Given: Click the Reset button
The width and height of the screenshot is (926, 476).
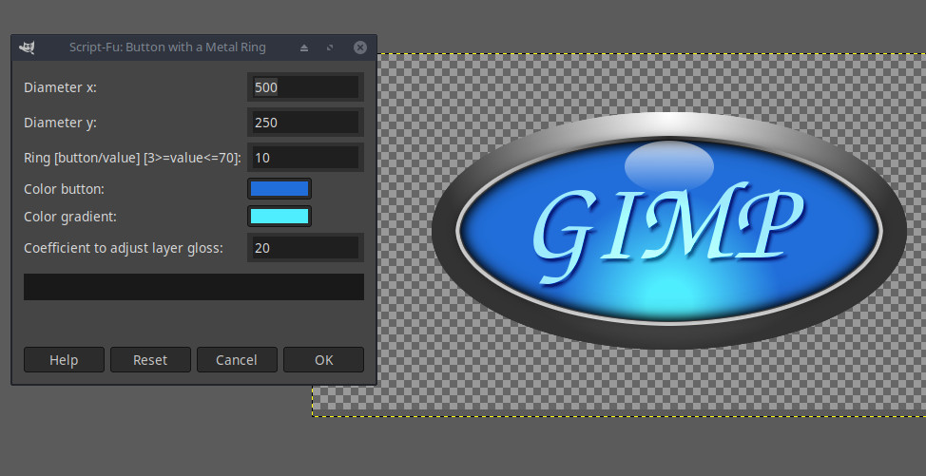Looking at the screenshot, I should point(150,360).
